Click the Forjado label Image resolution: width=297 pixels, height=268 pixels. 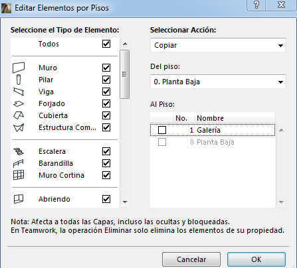coord(52,103)
